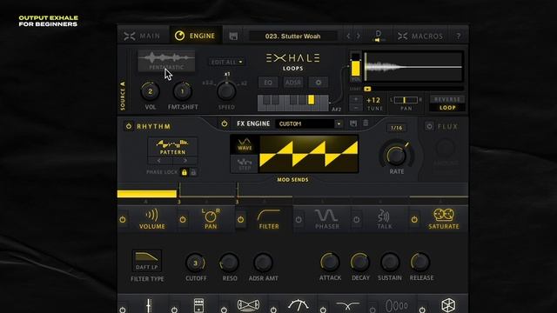Click the Rate knob
Screen dimensions: 557x313
pos(397,155)
